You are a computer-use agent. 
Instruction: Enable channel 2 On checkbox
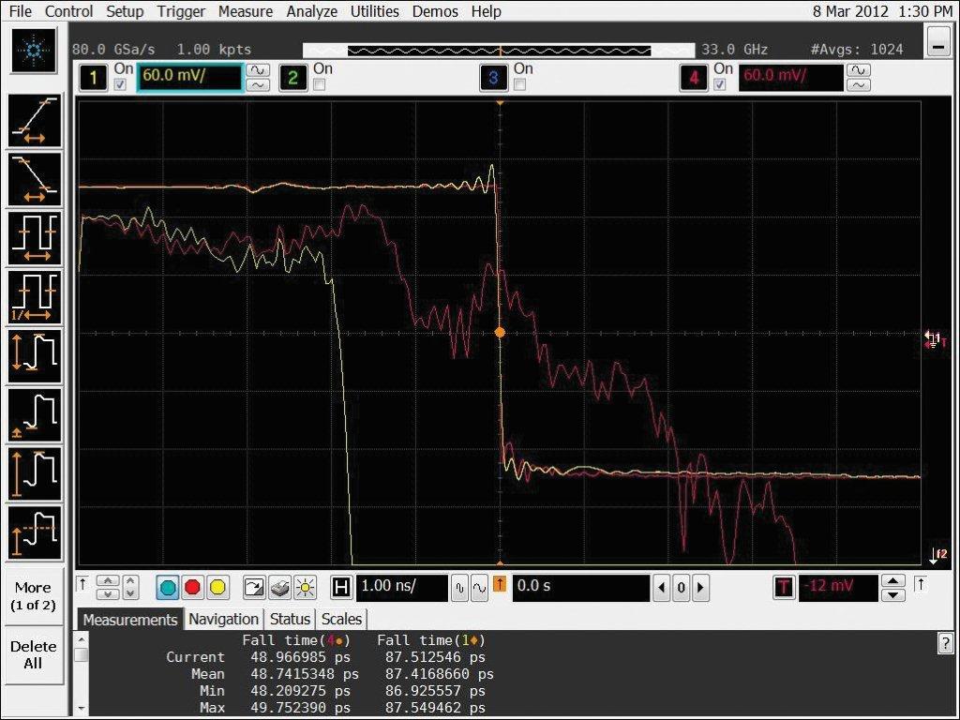[319, 84]
